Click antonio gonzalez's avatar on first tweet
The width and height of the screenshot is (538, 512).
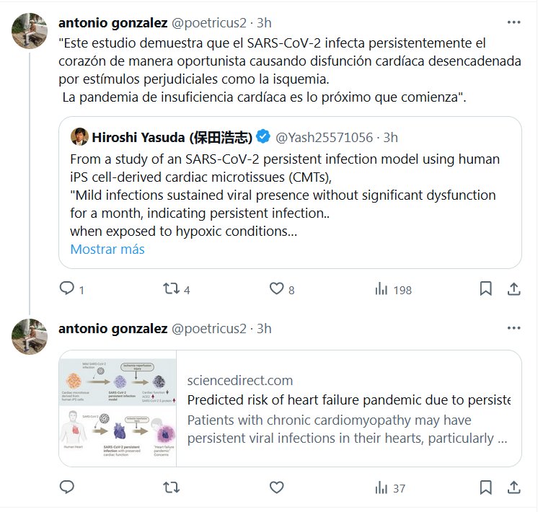click(x=28, y=30)
